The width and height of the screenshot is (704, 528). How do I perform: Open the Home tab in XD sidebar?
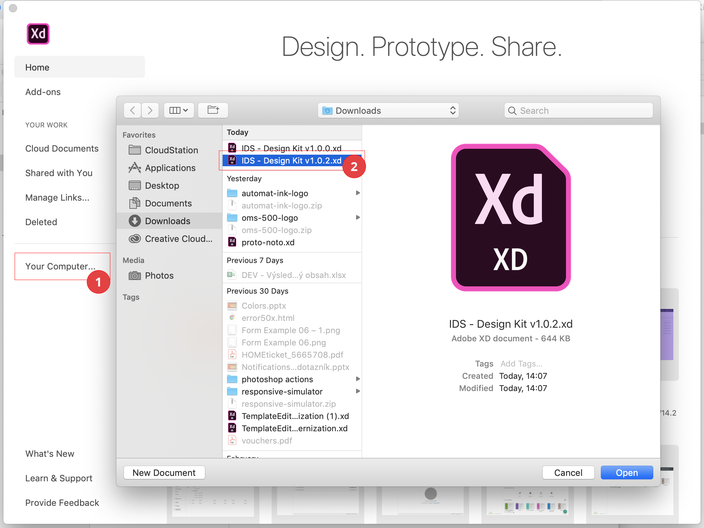pyautogui.click(x=80, y=67)
